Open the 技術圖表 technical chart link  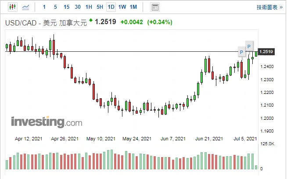[269, 7]
